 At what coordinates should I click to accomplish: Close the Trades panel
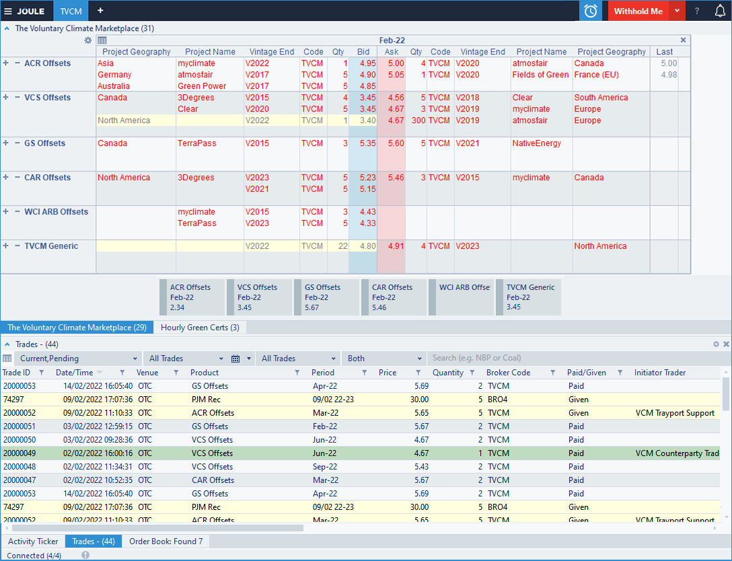click(726, 344)
